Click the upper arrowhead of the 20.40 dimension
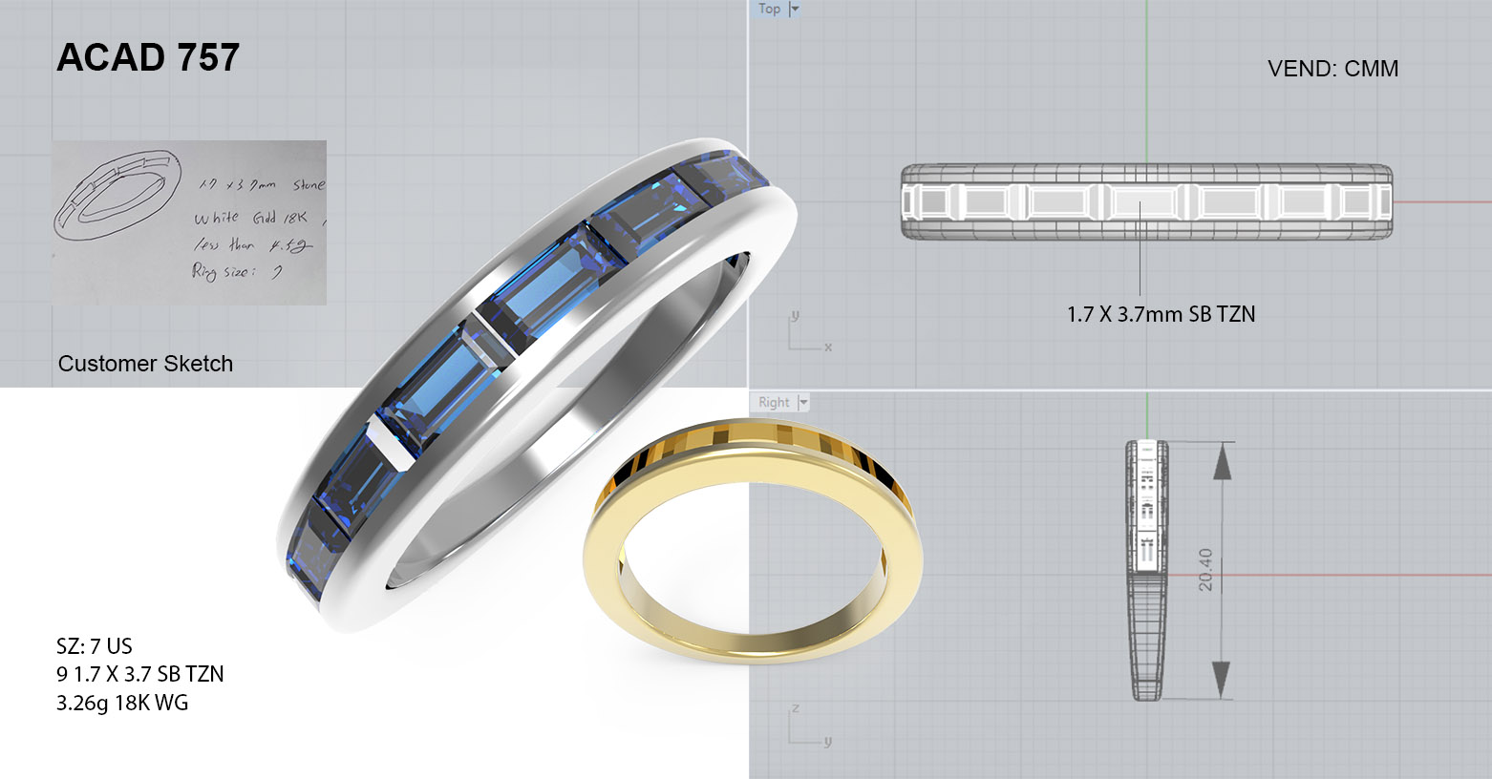This screenshot has width=1492, height=779. (1222, 460)
